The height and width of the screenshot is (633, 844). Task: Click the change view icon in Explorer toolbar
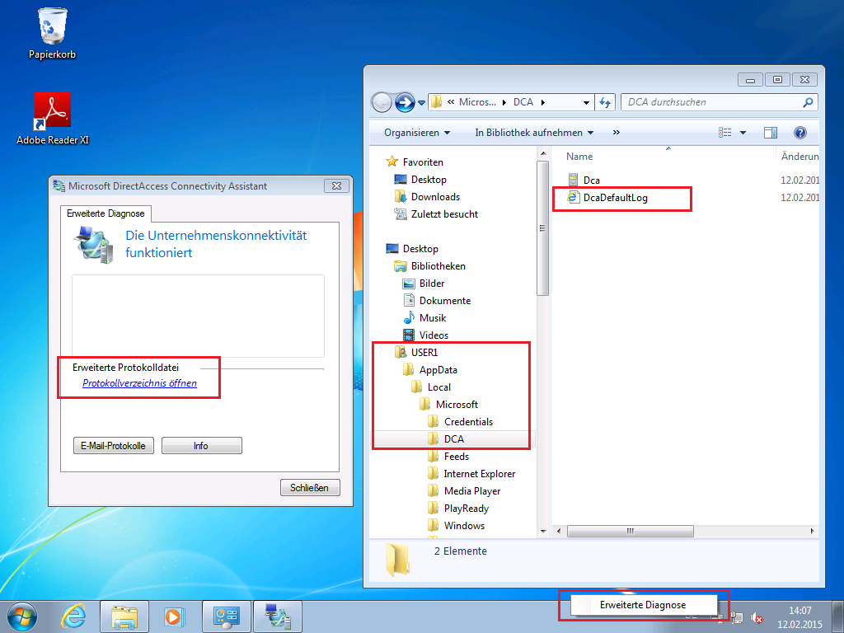[725, 133]
